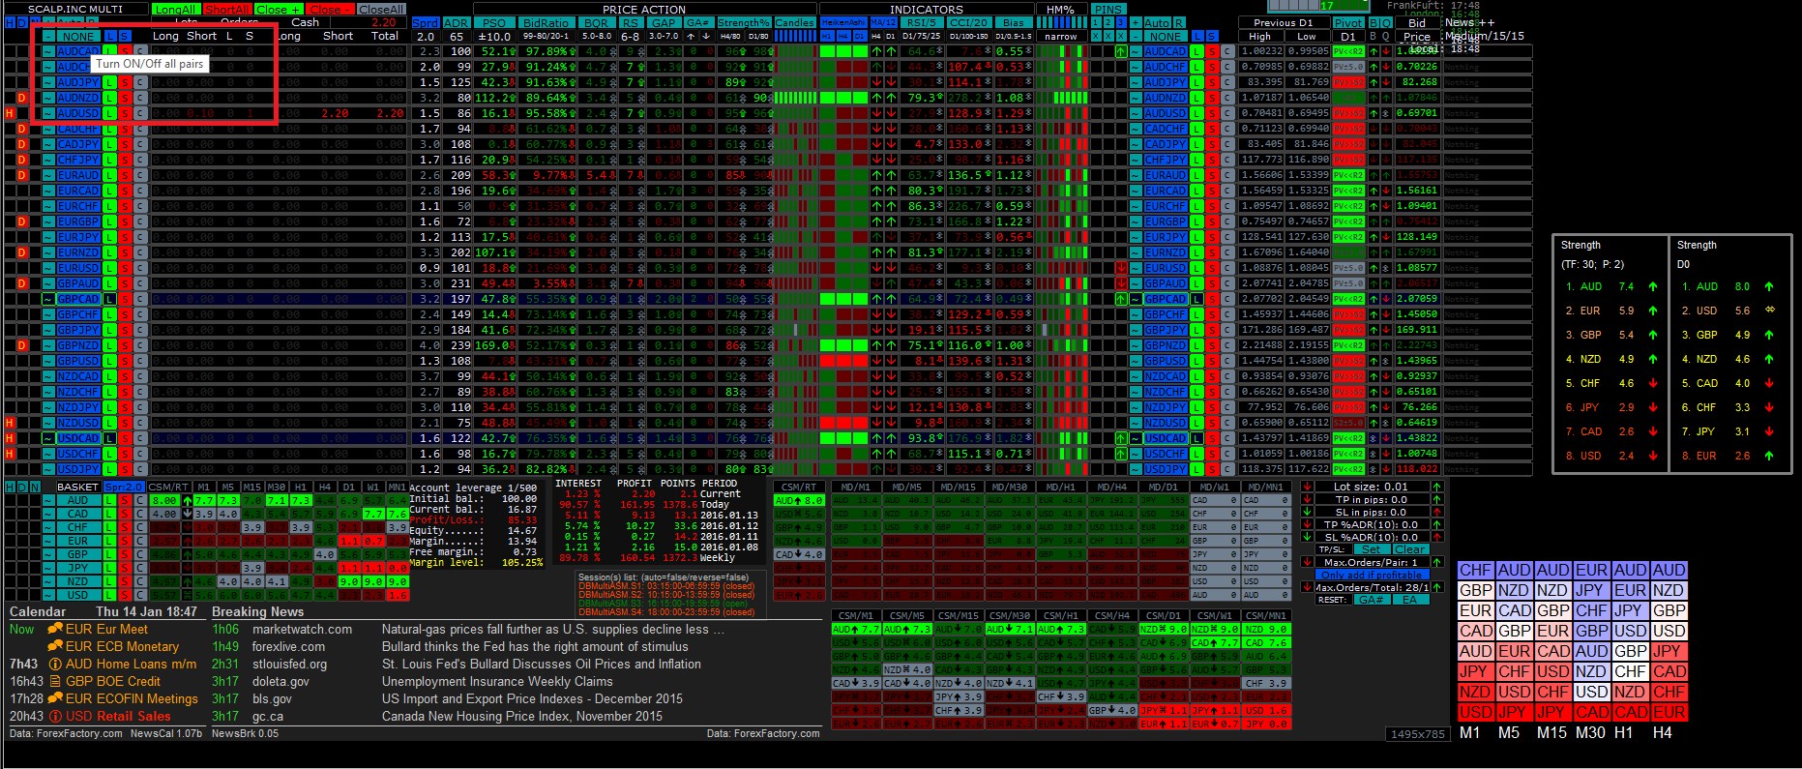Click the Pivot column header

pyautogui.click(x=1348, y=22)
